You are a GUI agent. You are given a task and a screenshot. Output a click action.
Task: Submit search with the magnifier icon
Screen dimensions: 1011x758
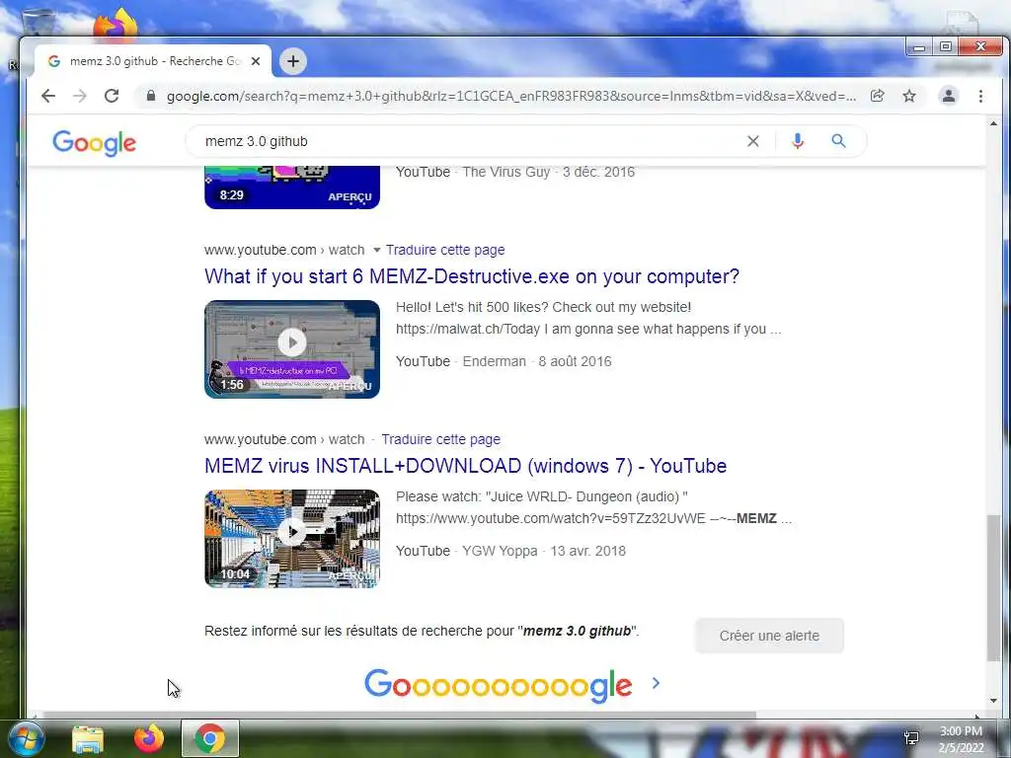838,141
